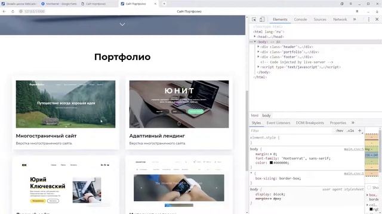Switch to the Console tab

point(300,20)
